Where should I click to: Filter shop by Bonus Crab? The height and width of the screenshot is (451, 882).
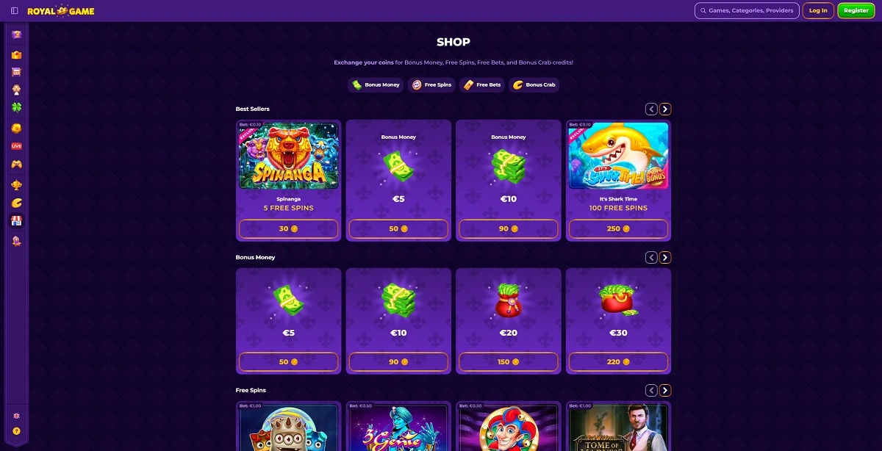click(534, 84)
